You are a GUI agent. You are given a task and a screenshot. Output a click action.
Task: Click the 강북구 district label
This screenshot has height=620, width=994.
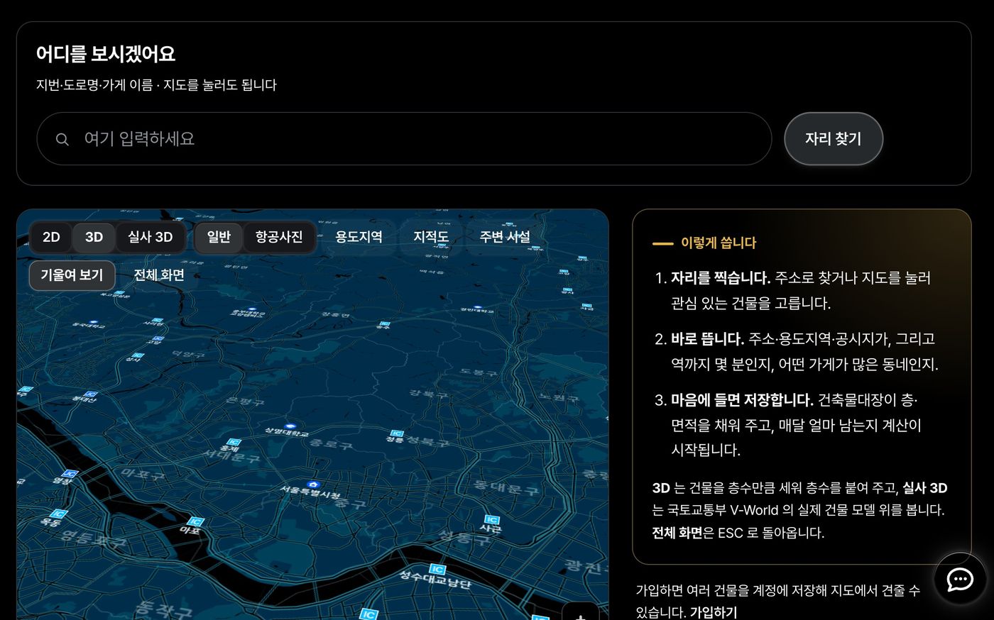pyautogui.click(x=429, y=393)
